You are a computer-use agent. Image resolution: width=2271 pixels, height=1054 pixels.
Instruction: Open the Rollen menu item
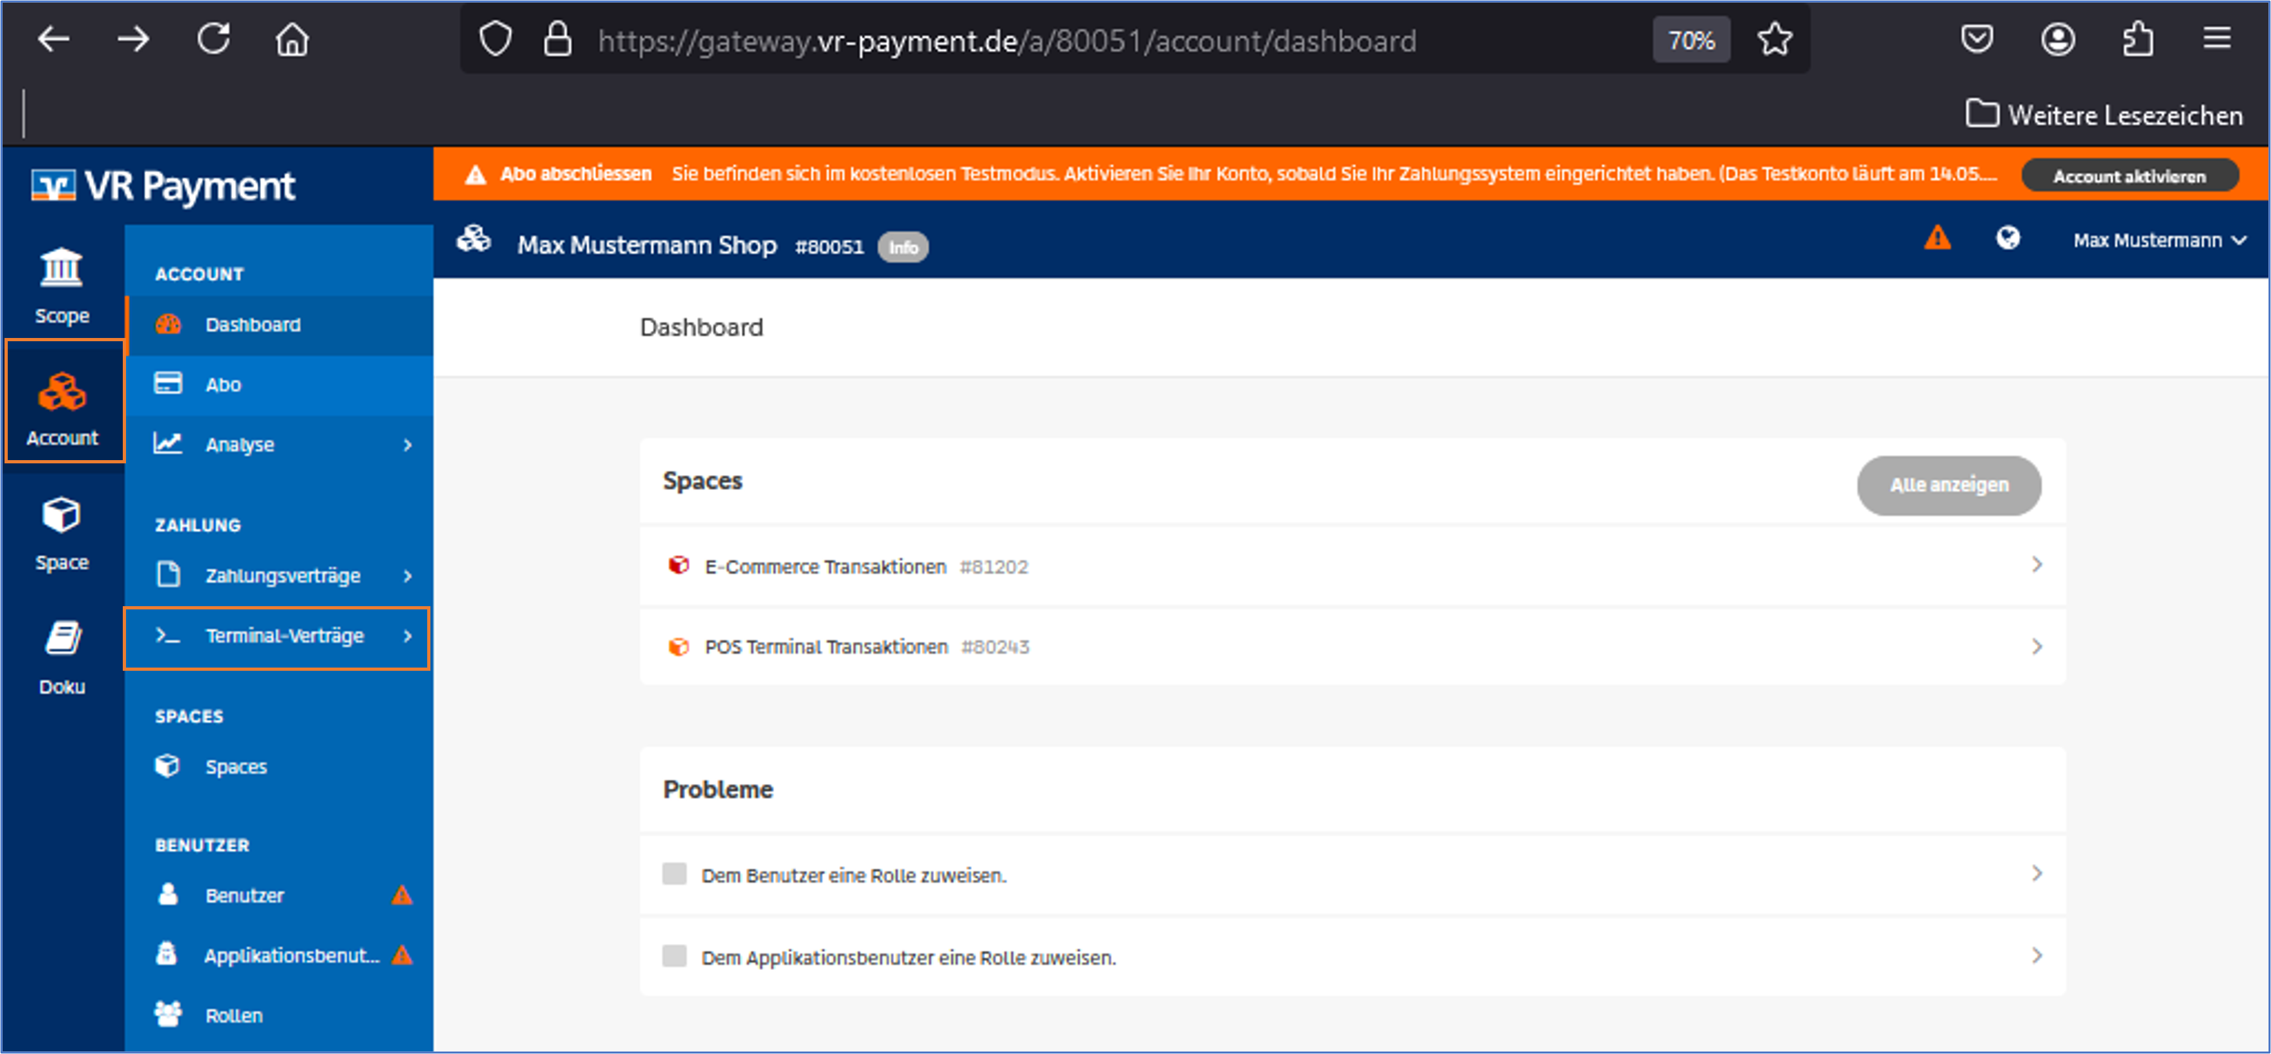click(279, 1015)
